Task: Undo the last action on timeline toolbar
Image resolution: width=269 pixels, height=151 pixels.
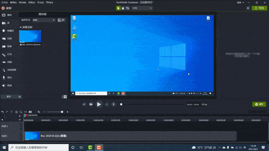Action: [3, 112]
